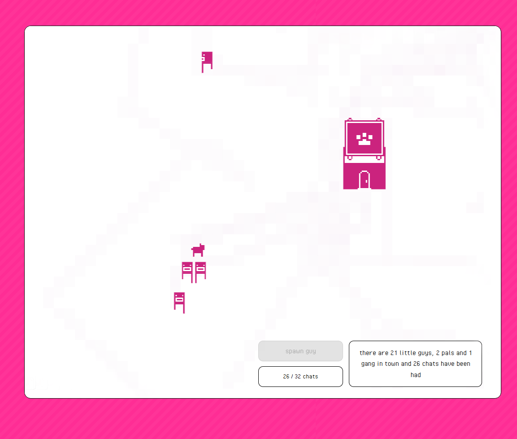517x439 pixels.
Task: Click the paw sign on the gang house
Action: (x=365, y=138)
